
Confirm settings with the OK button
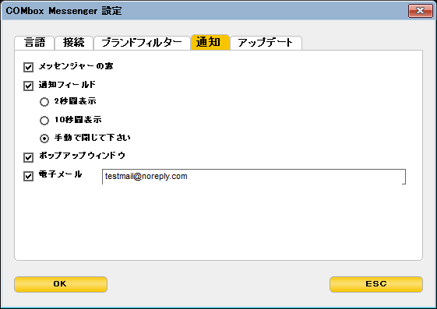click(61, 284)
